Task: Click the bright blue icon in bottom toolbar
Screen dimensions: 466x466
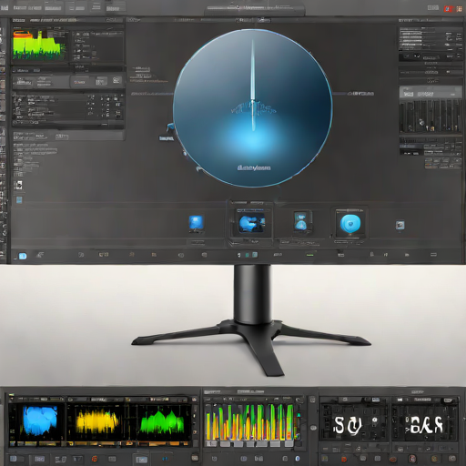Action: (x=23, y=256)
